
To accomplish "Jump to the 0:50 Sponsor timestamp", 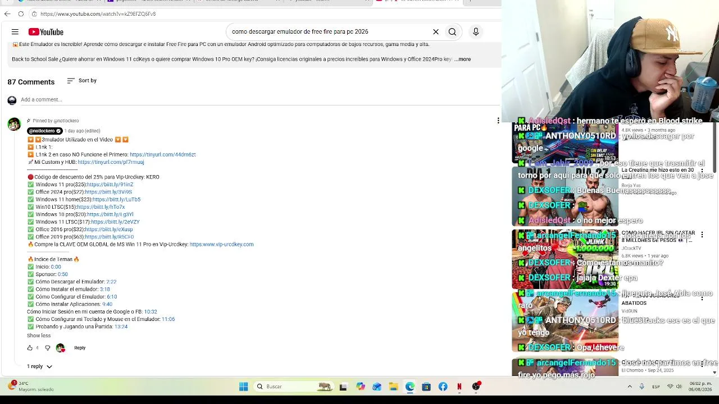I will pyautogui.click(x=62, y=274).
